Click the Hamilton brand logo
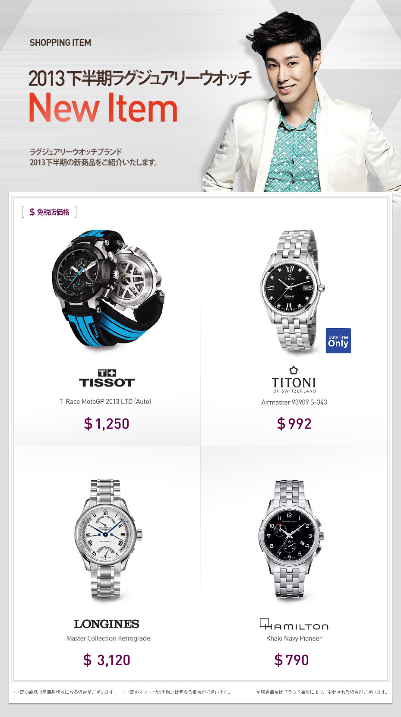 click(x=294, y=624)
